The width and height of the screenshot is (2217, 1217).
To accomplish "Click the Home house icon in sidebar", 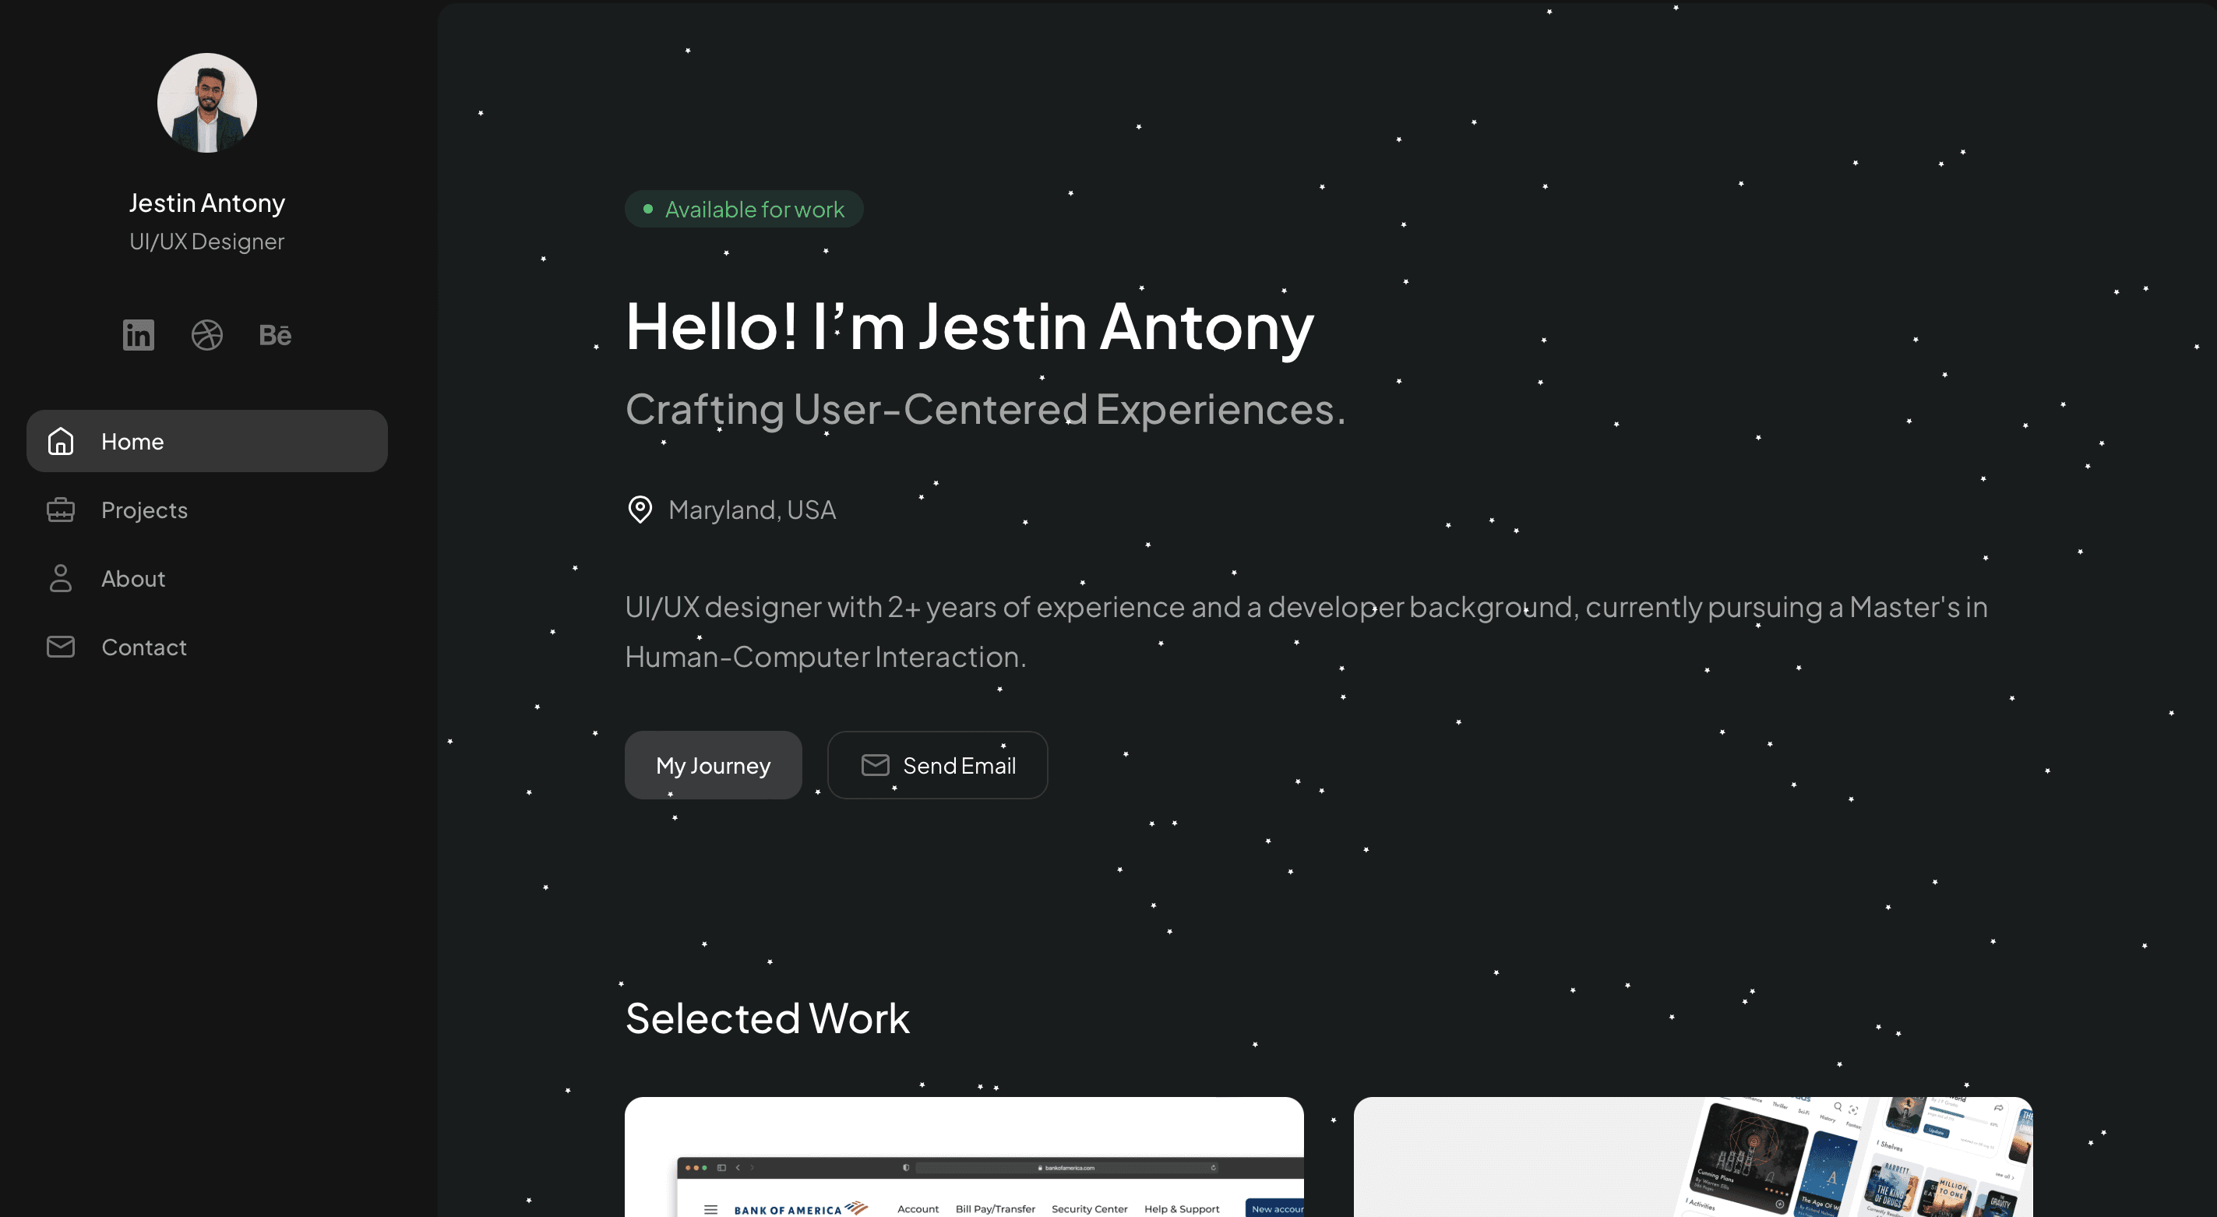I will [x=60, y=441].
